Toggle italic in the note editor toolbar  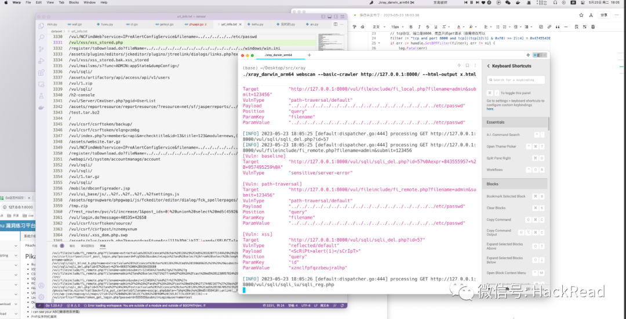click(x=419, y=27)
